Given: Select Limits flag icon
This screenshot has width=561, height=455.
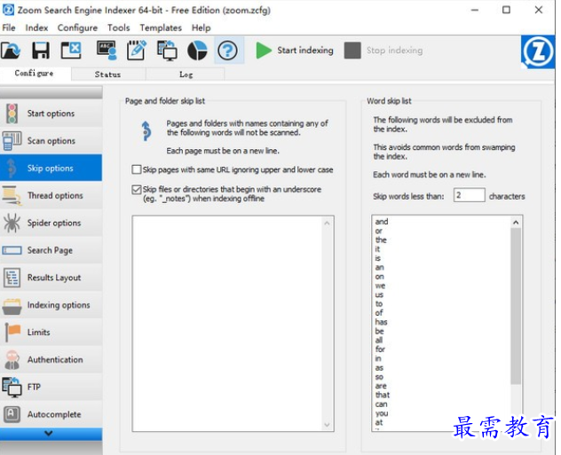Looking at the screenshot, I should point(12,332).
